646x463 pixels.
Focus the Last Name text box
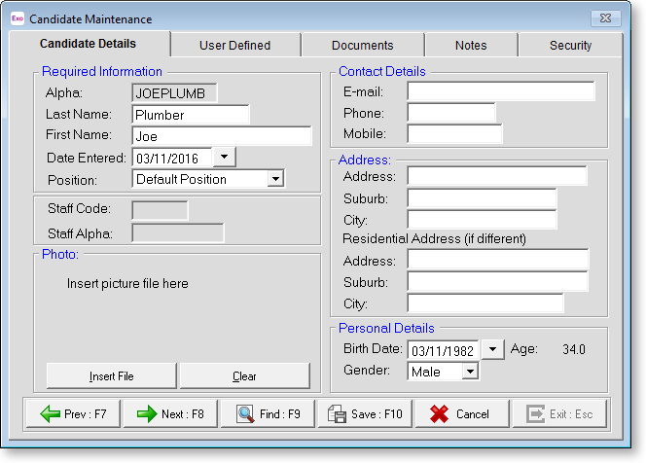coord(190,115)
